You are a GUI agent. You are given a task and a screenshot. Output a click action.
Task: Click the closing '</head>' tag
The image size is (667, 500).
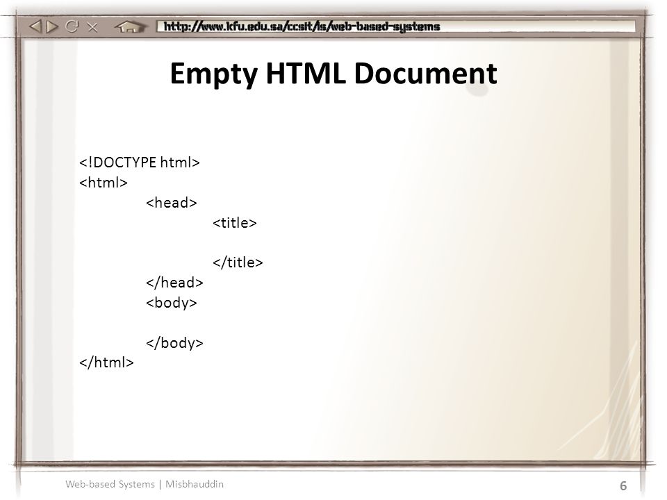point(174,283)
